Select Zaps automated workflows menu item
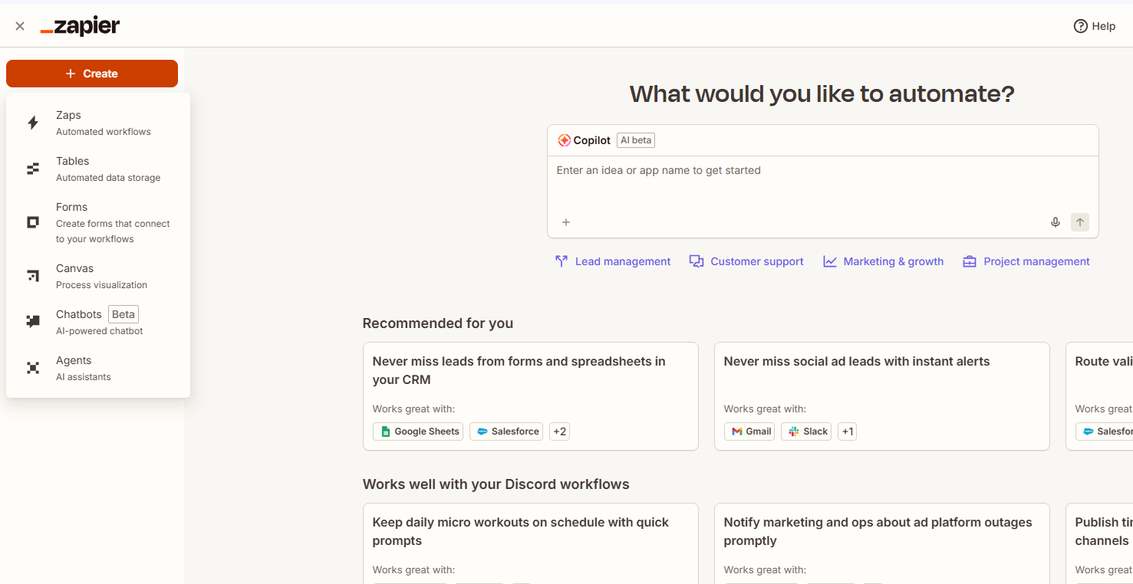The height and width of the screenshot is (584, 1133). 103,123
